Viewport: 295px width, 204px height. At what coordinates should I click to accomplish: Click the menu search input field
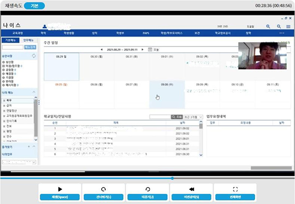click(13, 47)
